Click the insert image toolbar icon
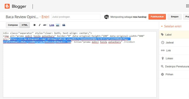 coord(58,25)
